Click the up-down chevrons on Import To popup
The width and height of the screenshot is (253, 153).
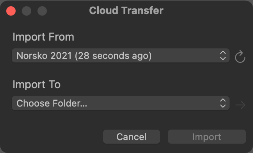point(223,103)
